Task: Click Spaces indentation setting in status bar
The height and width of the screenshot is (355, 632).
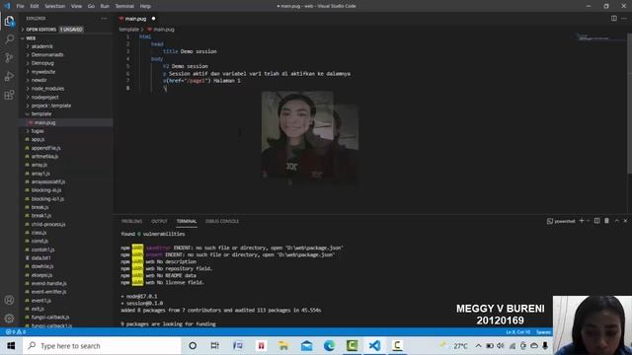Action: click(x=543, y=332)
